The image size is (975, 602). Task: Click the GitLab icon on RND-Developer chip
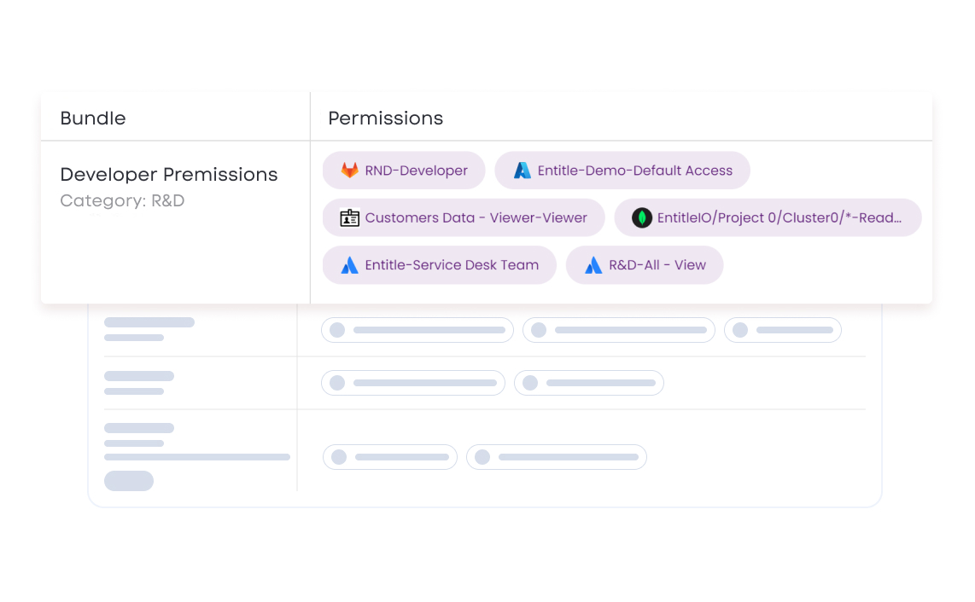(349, 171)
